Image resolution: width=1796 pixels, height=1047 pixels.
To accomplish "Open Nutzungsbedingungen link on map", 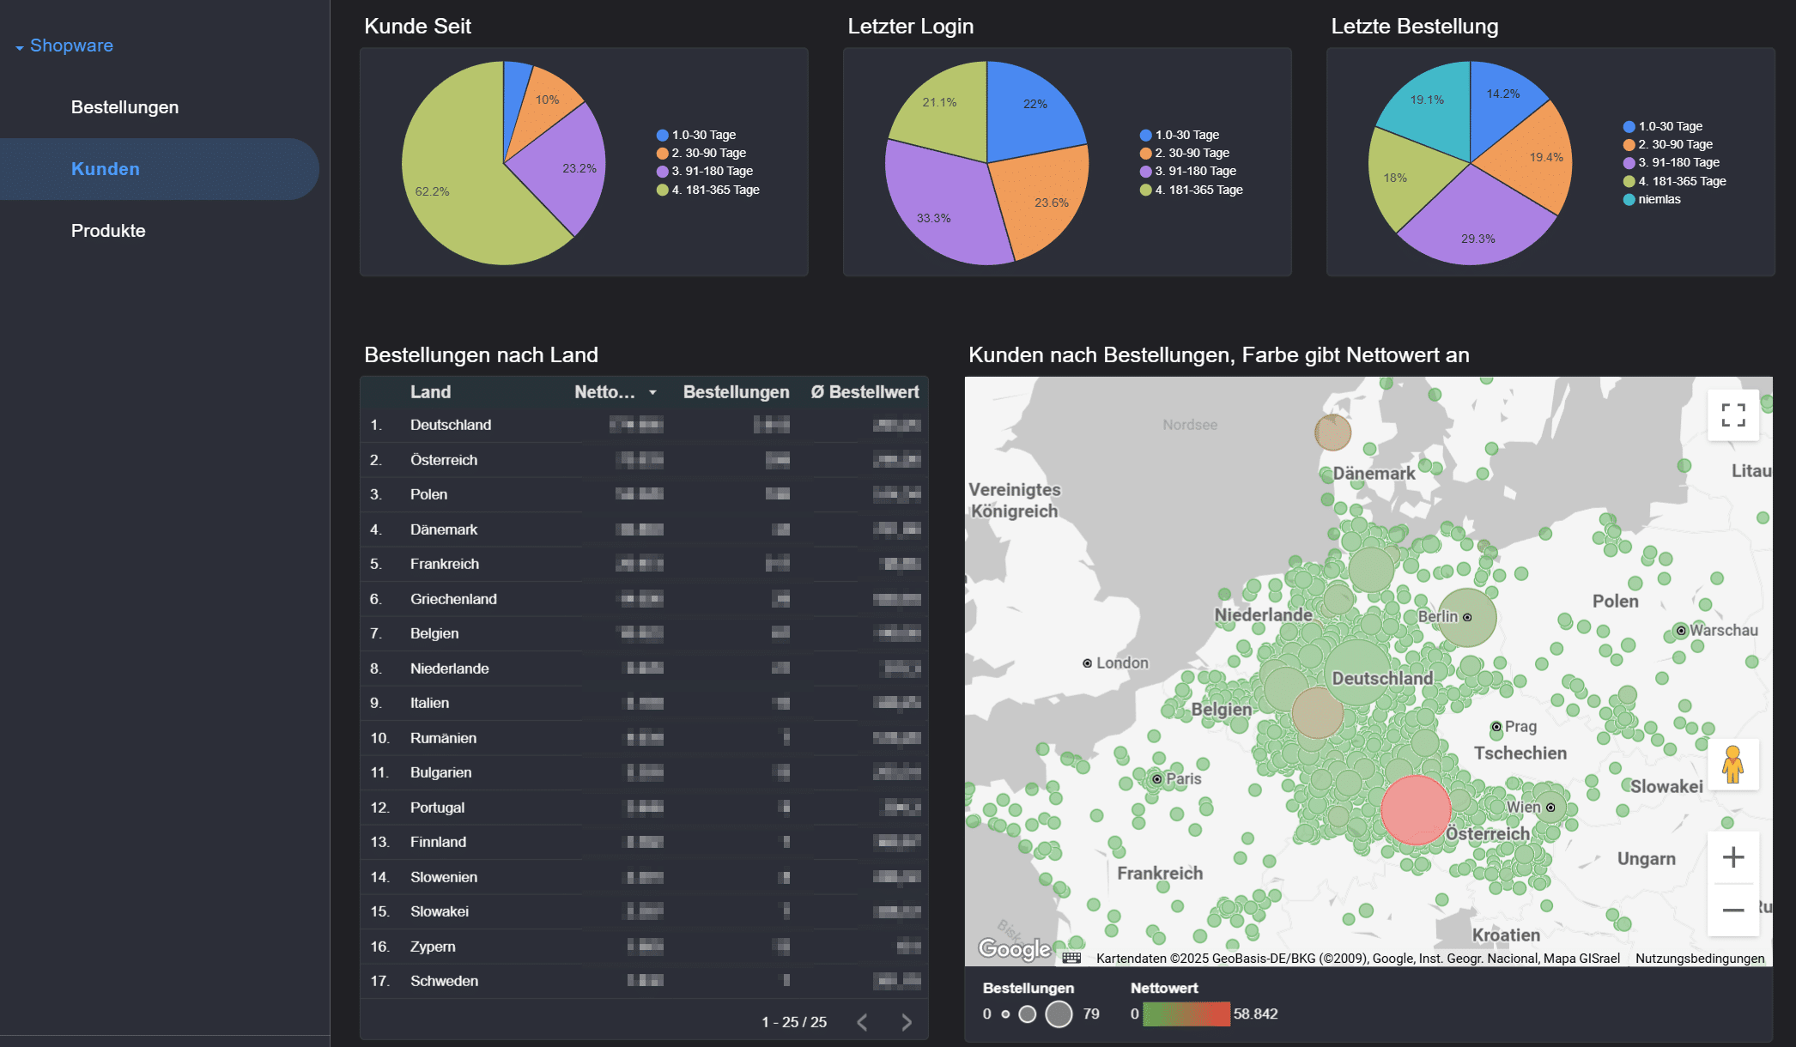I will [x=1699, y=959].
